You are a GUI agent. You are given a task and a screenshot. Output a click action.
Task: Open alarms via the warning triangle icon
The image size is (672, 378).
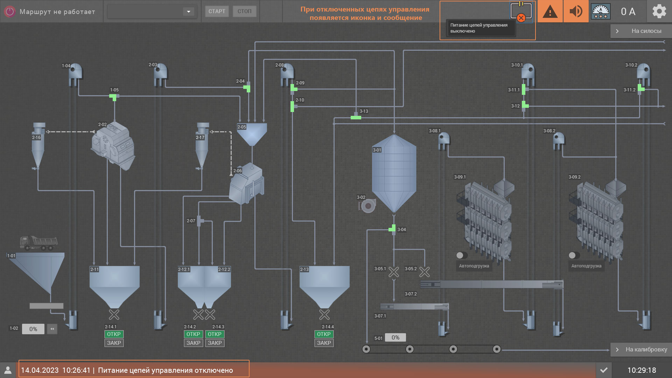click(549, 11)
